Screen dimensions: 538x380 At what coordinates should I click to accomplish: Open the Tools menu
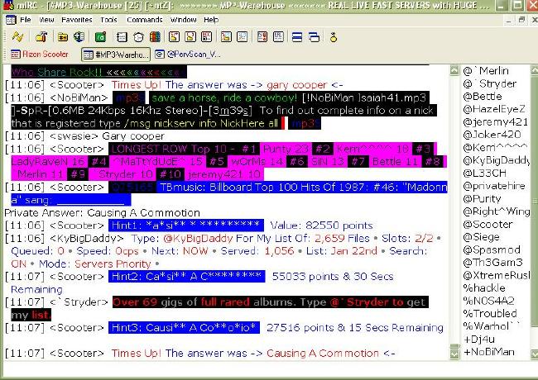pos(108,19)
